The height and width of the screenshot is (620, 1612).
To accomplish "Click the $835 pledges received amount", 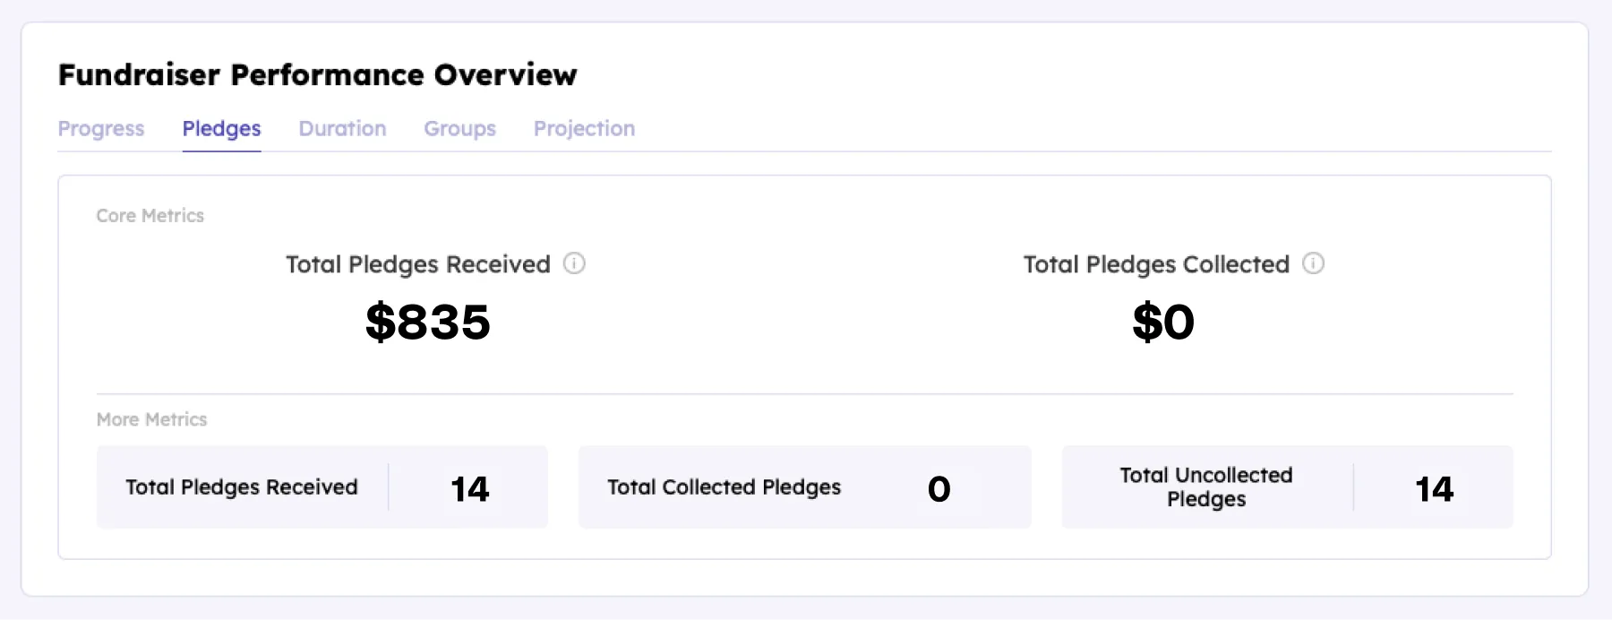I will pyautogui.click(x=428, y=322).
